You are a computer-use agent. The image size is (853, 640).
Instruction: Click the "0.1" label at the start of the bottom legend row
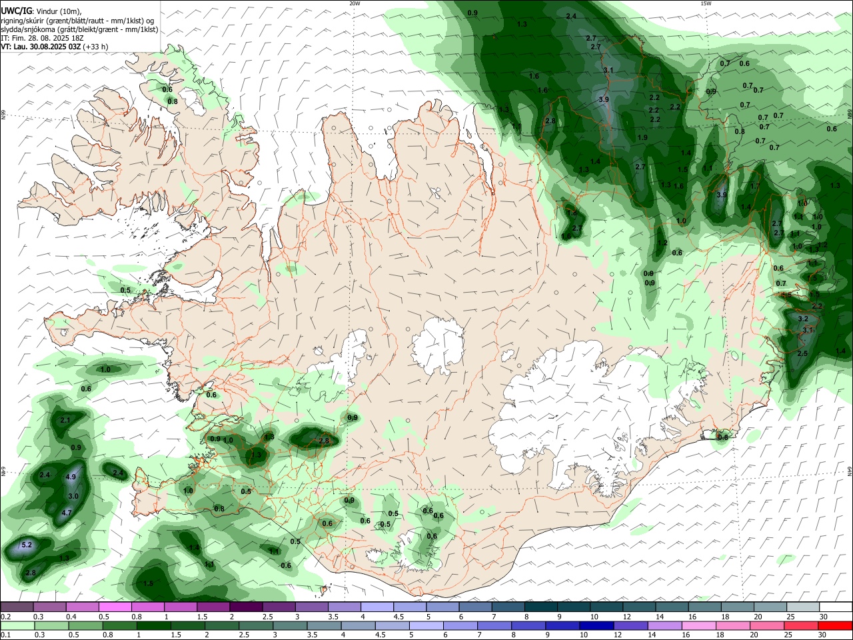coord(5,635)
